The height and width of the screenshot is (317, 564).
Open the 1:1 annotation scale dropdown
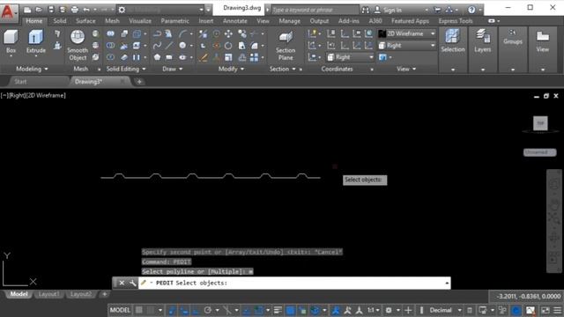pos(374,310)
